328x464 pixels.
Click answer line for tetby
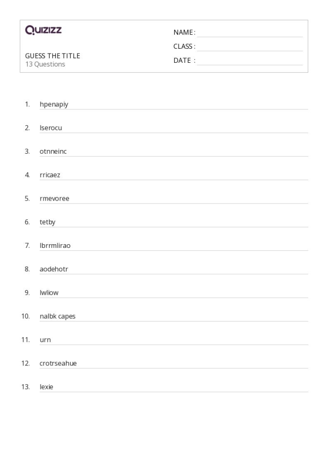tap(174, 227)
